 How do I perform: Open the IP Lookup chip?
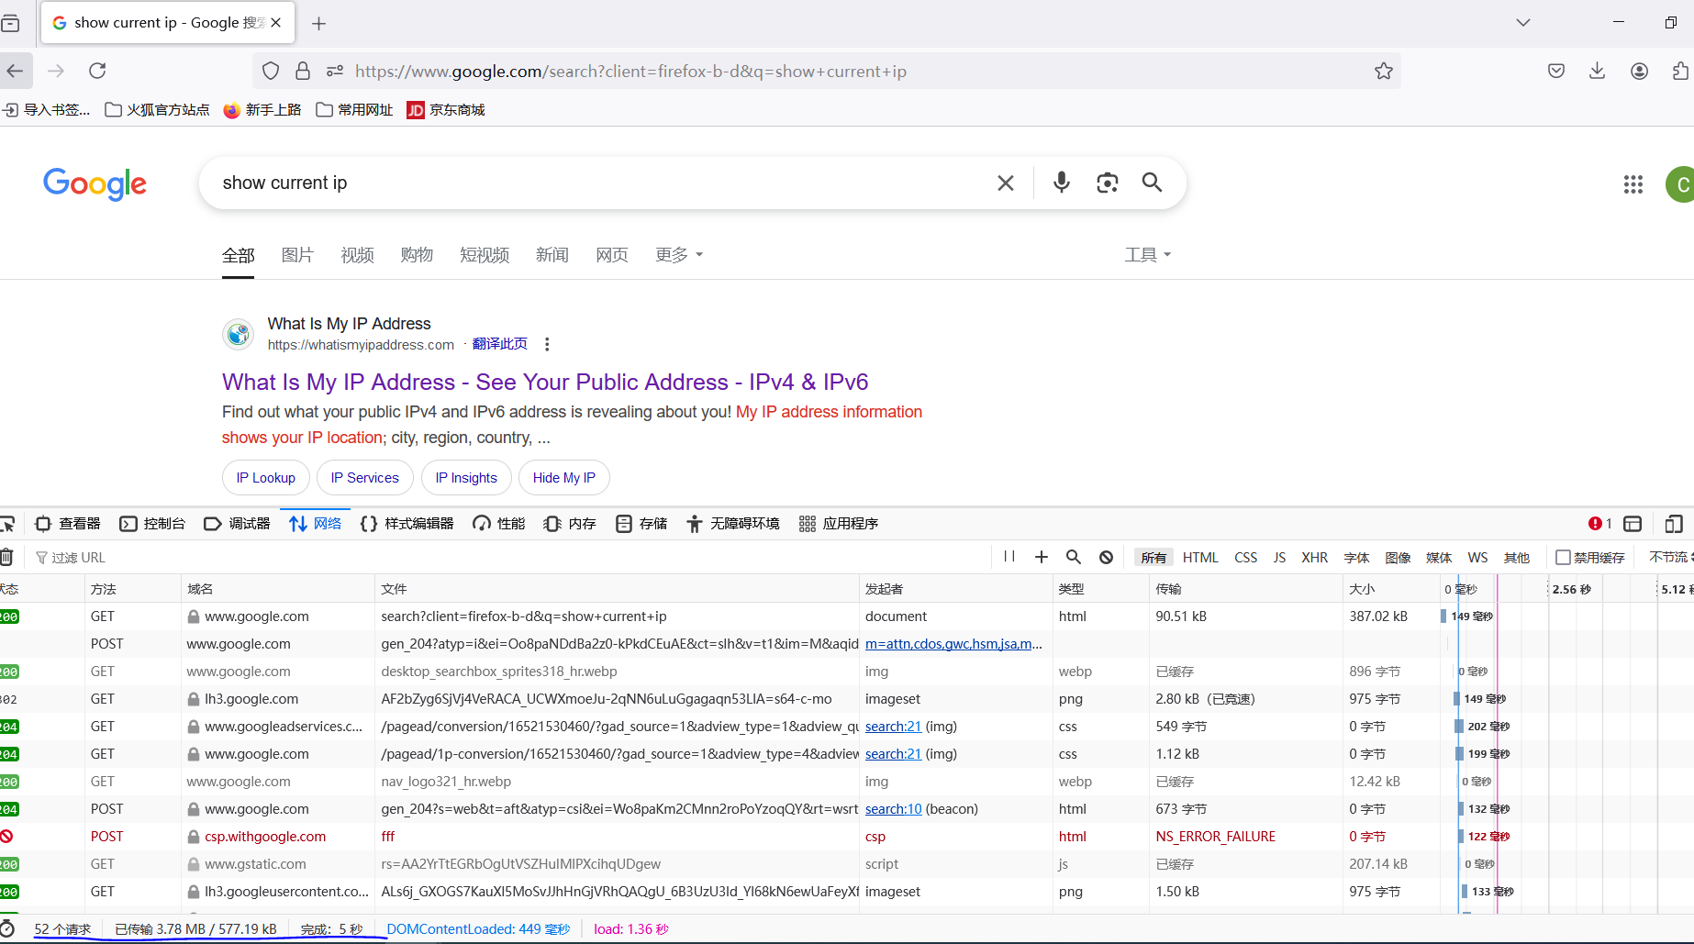[x=266, y=478]
